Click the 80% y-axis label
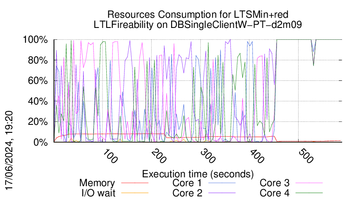Screen dimensions: 360x201 coord(38,61)
